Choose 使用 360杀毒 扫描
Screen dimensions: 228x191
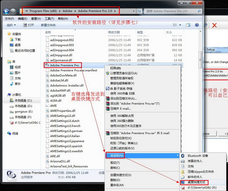pyautogui.click(x=122, y=93)
